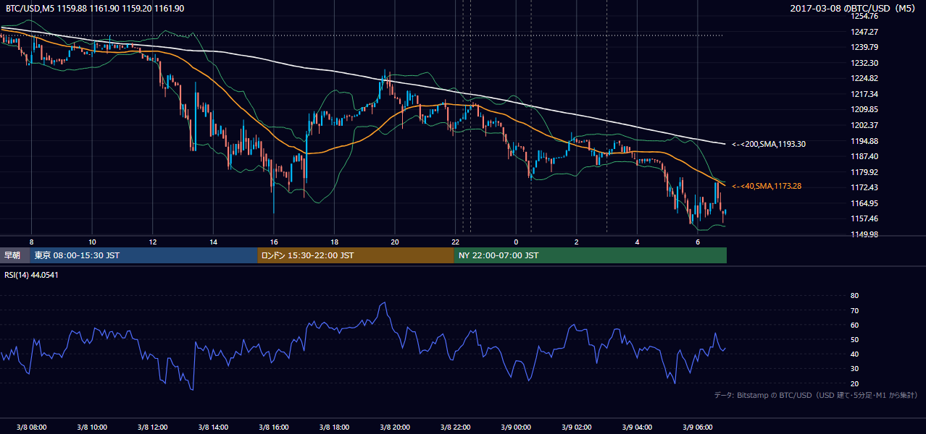Click the RSI 40 level label
Image resolution: width=926 pixels, height=434 pixels.
(x=854, y=354)
